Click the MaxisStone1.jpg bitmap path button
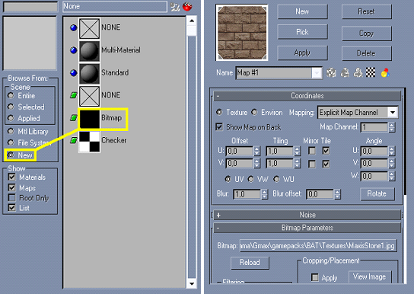Viewport: 414px width, 294px height. click(x=318, y=246)
